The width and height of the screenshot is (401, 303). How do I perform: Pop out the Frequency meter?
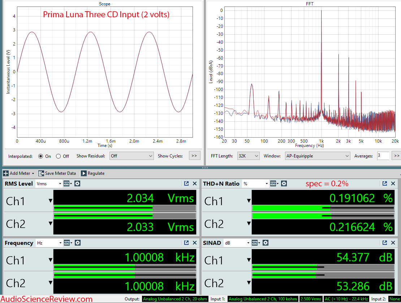(x=186, y=243)
